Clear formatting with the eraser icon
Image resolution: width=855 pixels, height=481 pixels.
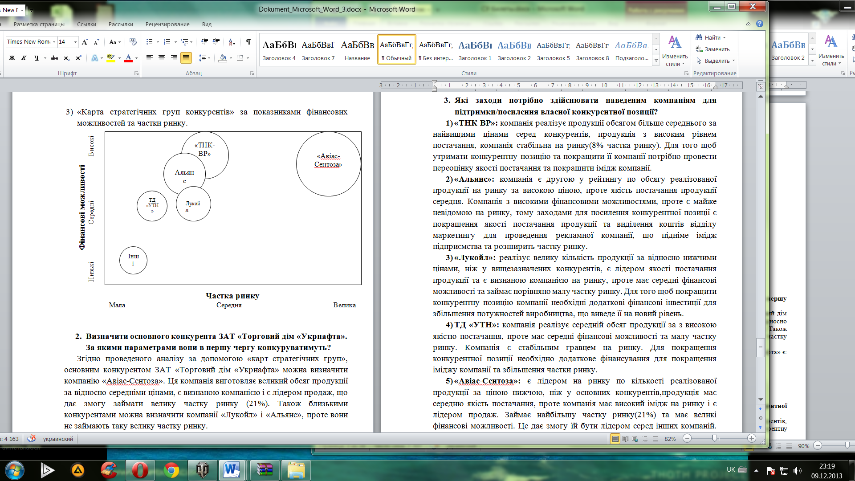[x=133, y=42]
